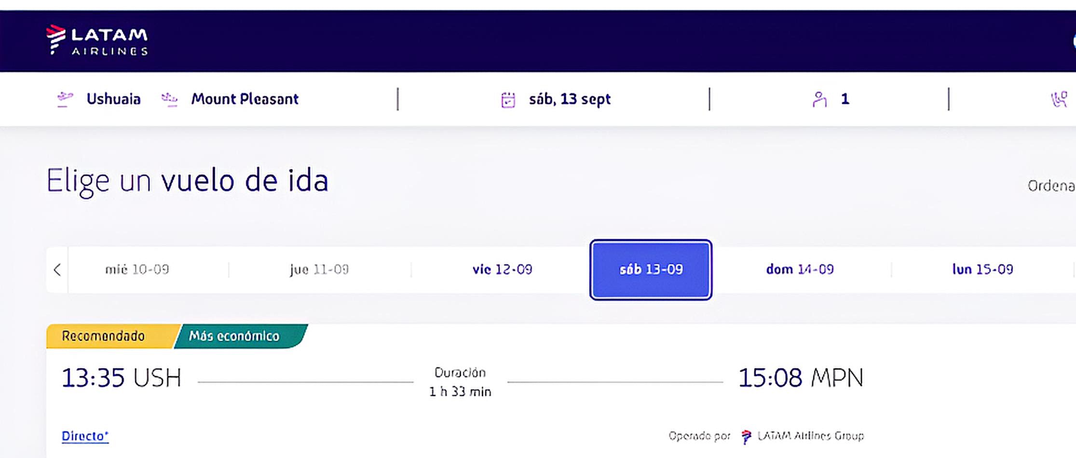The image size is (1076, 458).
Task: Select the lun 15-09 date tab
Action: click(x=982, y=269)
